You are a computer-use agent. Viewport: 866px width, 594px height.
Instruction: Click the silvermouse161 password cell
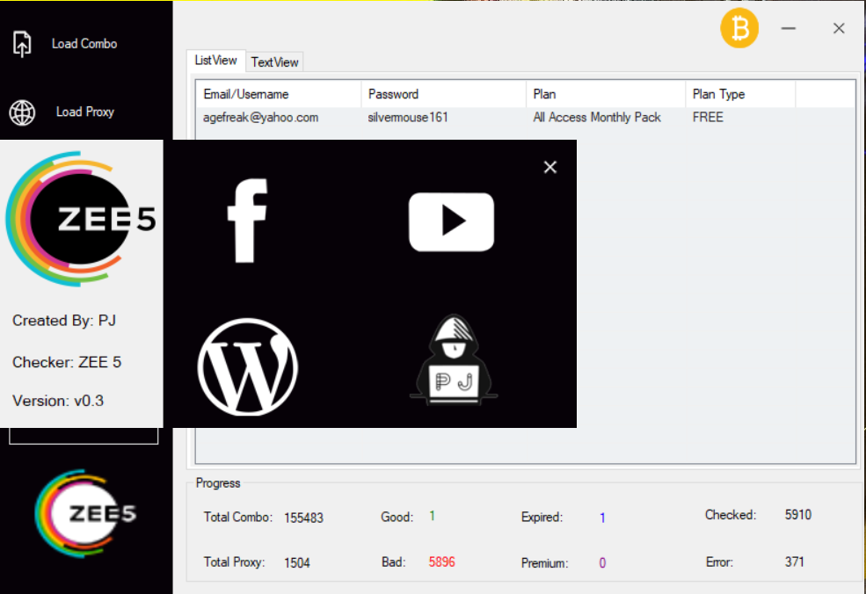[x=408, y=118]
